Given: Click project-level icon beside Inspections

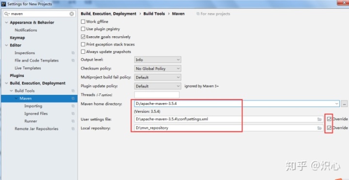Looking at the screenshot, I should [x=73, y=53].
